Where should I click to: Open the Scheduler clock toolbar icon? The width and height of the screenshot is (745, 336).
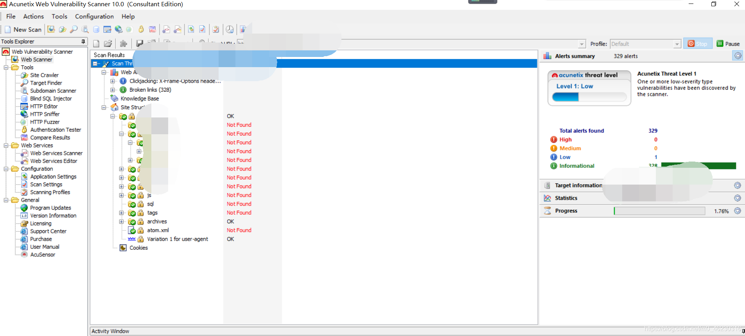click(x=230, y=29)
